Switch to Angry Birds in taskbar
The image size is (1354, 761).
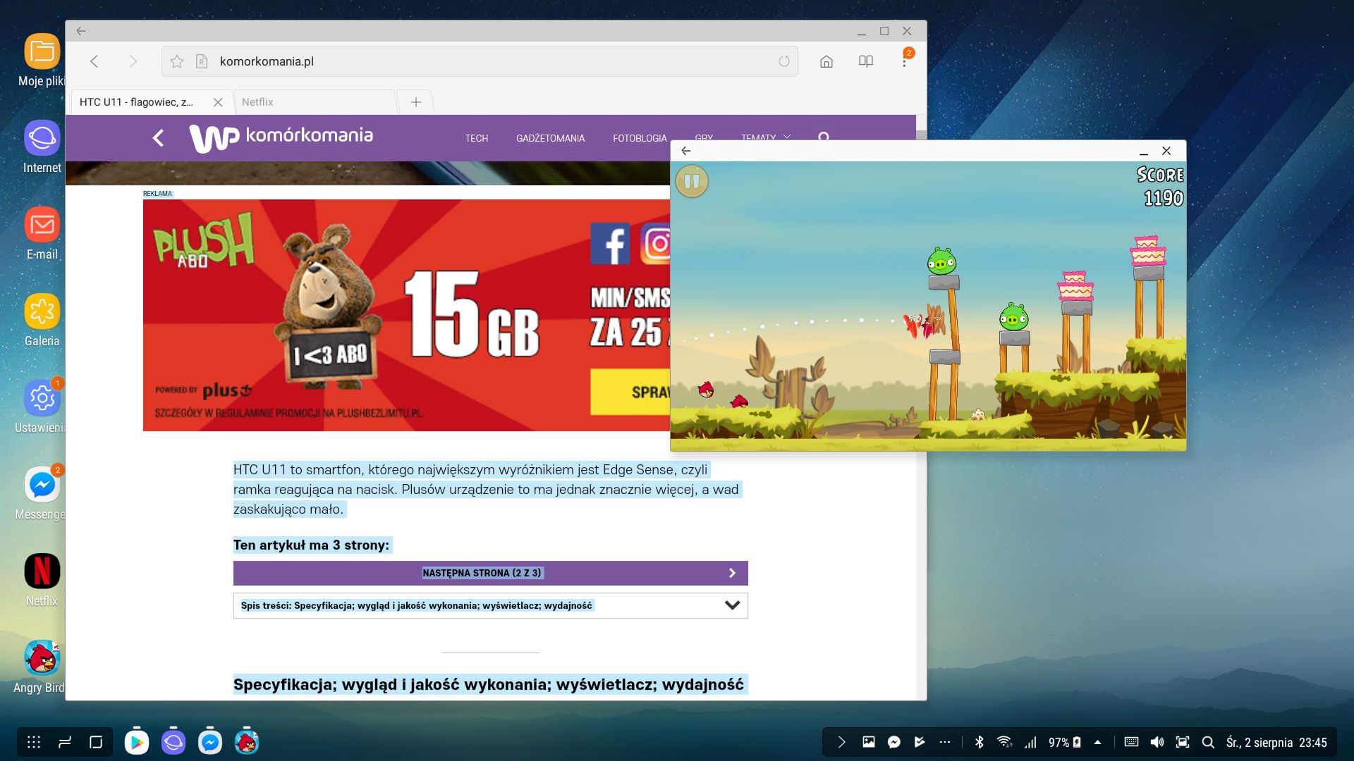coord(247,742)
